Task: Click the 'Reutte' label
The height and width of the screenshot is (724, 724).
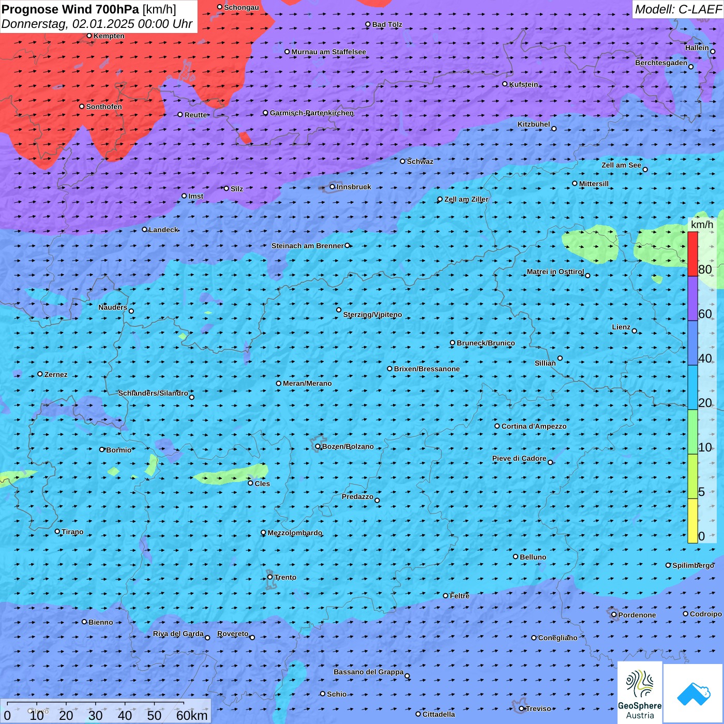Action: pos(196,115)
